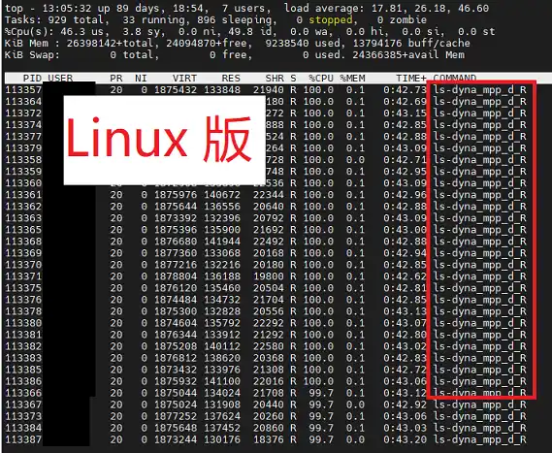Click the ls-dyna_mpp_d_R command of PID 113367

480,404
